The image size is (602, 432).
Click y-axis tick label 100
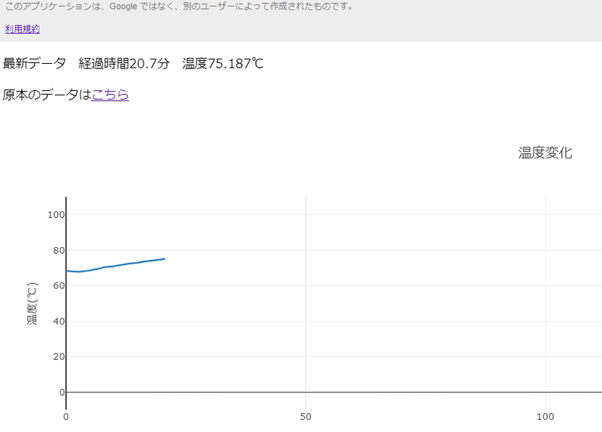pyautogui.click(x=56, y=215)
